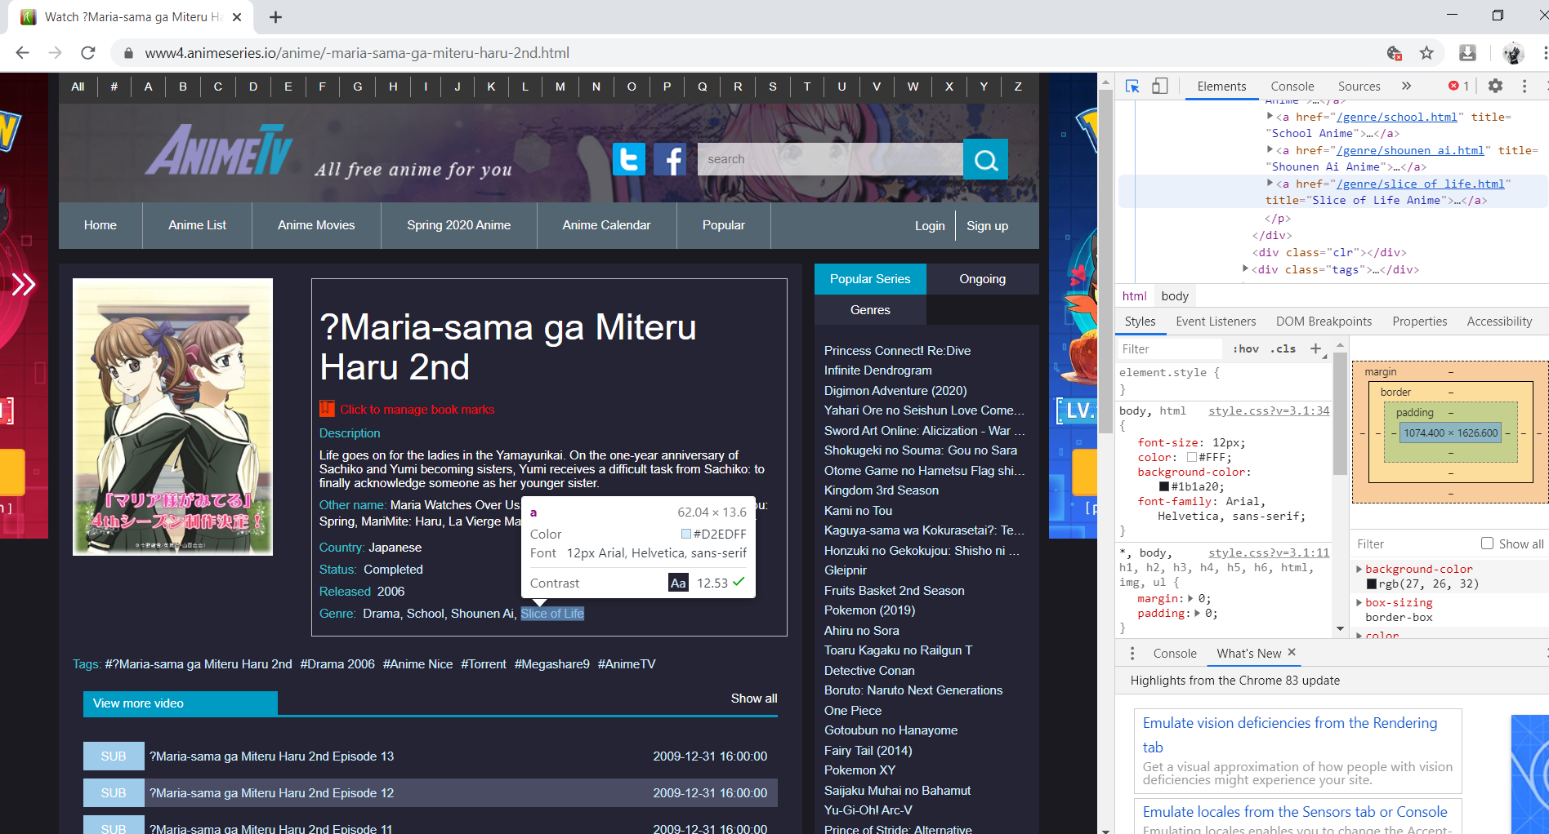Select the Ongoing series tab
The width and height of the screenshot is (1549, 834).
point(982,279)
